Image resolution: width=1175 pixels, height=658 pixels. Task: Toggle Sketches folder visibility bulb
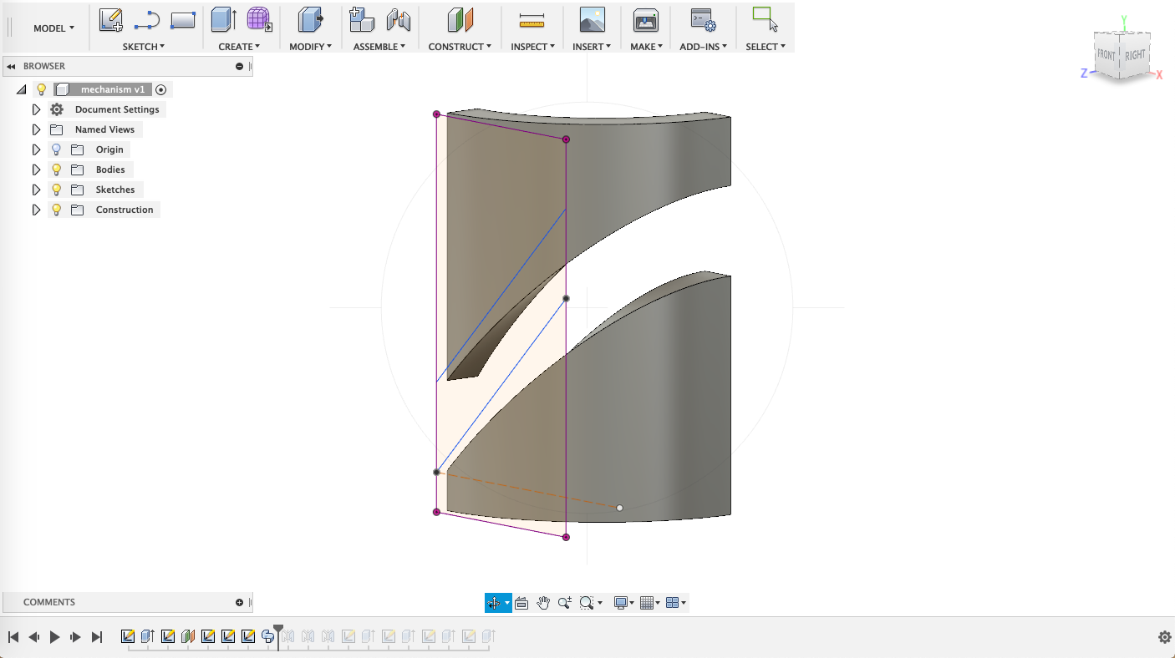click(55, 189)
